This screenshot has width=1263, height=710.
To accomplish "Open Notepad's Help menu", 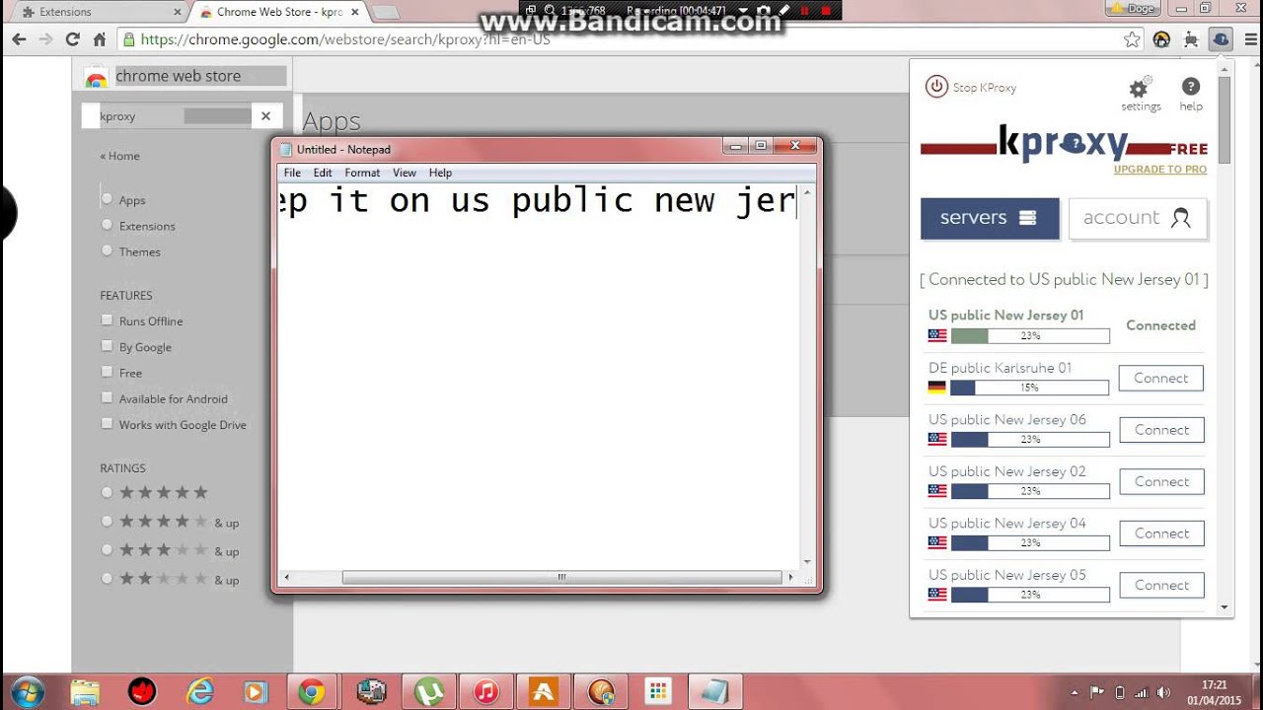I will pos(440,173).
